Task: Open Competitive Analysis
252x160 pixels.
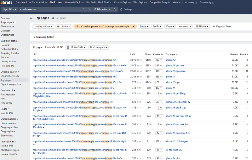Action: click(160, 3)
